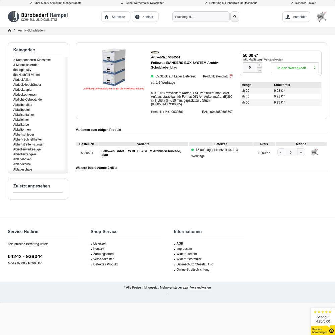Select category 2-Komponenten-Klebstoffe
This screenshot has width=335, height=335.
pyautogui.click(x=32, y=60)
